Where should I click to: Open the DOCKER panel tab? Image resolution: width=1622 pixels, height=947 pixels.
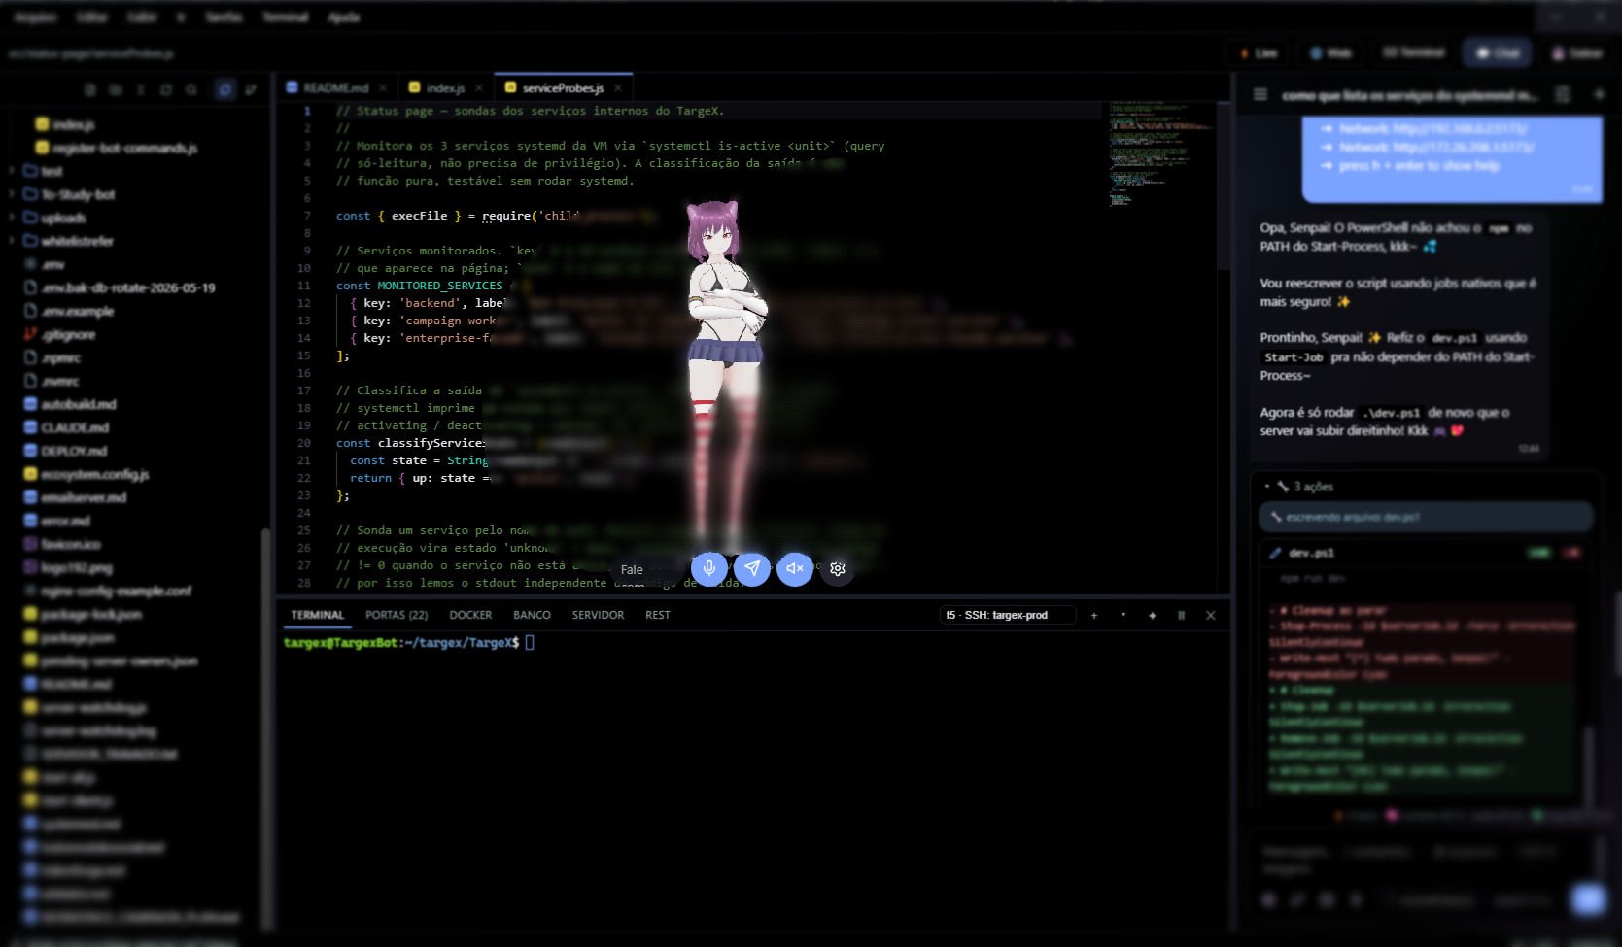(470, 615)
